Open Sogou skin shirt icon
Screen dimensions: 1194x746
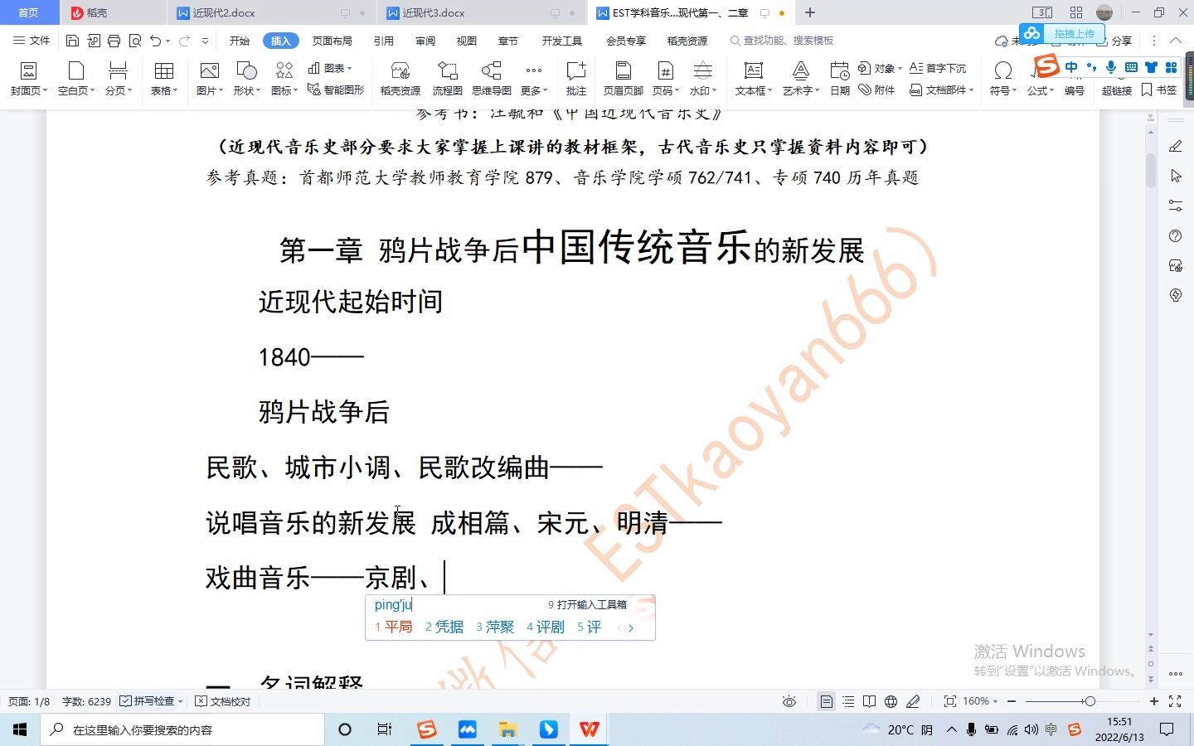pos(1151,67)
